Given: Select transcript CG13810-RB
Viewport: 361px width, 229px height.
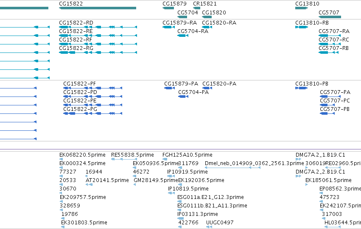Looking at the screenshot, I should click(x=302, y=27).
